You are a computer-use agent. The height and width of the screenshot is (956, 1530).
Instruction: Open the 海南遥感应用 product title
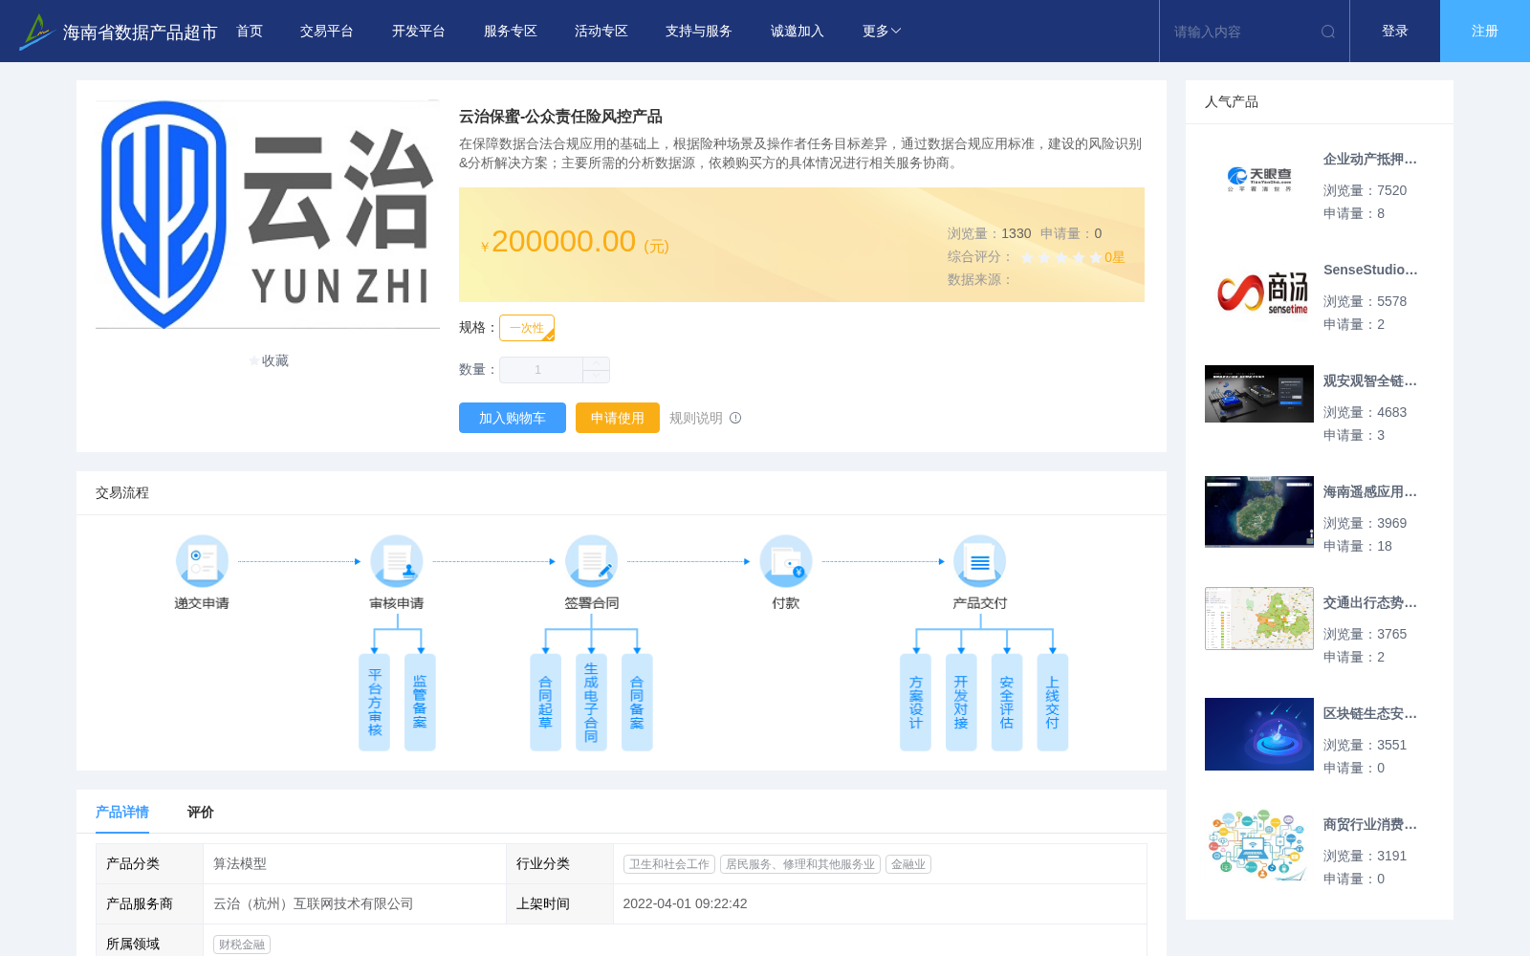pyautogui.click(x=1370, y=492)
